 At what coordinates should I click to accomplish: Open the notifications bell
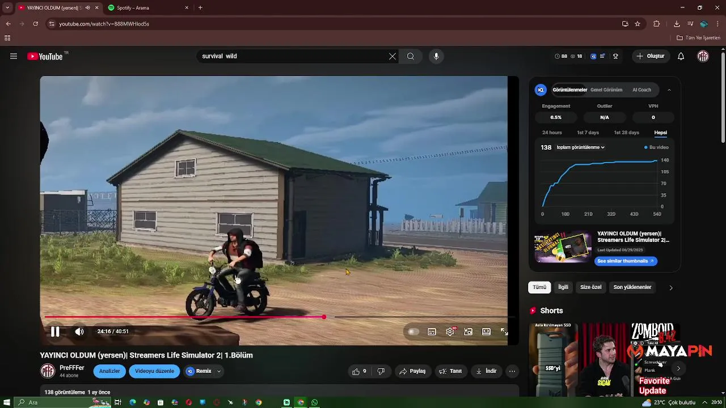coord(681,56)
